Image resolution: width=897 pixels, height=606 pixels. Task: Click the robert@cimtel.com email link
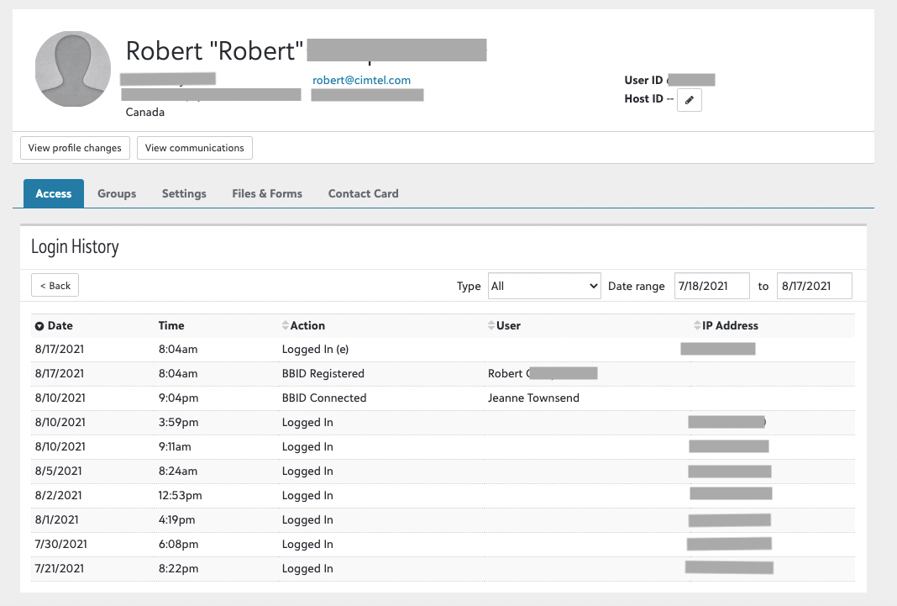tap(361, 81)
